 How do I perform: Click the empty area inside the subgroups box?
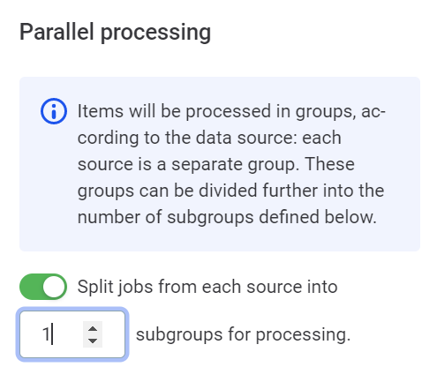(x=68, y=334)
